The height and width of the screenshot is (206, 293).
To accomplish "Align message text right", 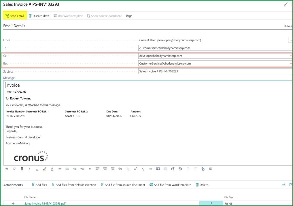I will [112, 169].
